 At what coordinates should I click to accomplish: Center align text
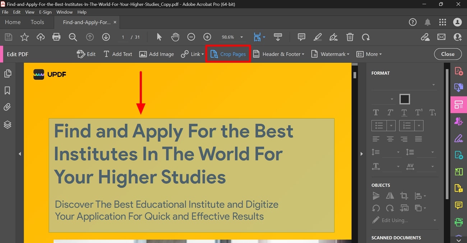point(390,139)
